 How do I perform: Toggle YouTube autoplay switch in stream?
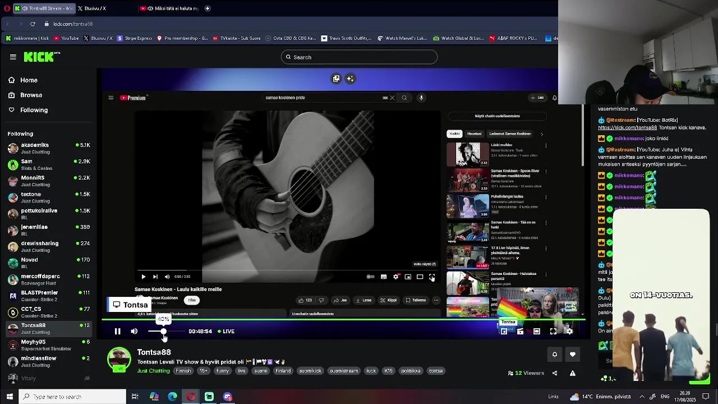point(370,277)
